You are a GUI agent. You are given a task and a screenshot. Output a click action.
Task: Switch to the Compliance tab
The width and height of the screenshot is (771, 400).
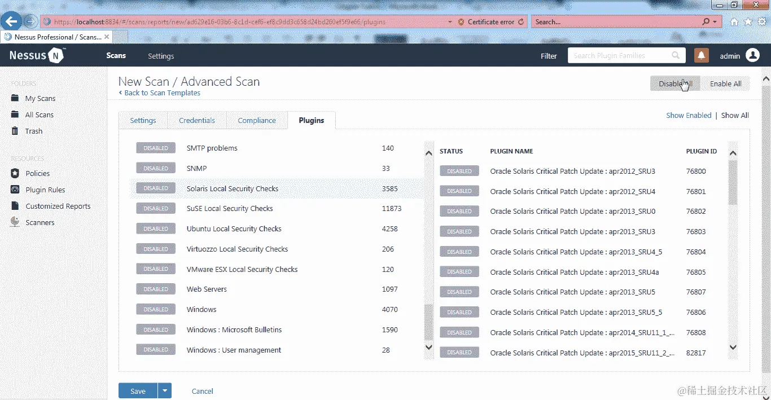[x=257, y=120]
